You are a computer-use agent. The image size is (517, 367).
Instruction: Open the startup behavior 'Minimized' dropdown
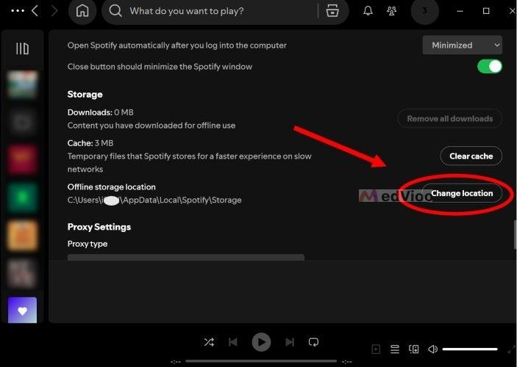pyautogui.click(x=463, y=45)
